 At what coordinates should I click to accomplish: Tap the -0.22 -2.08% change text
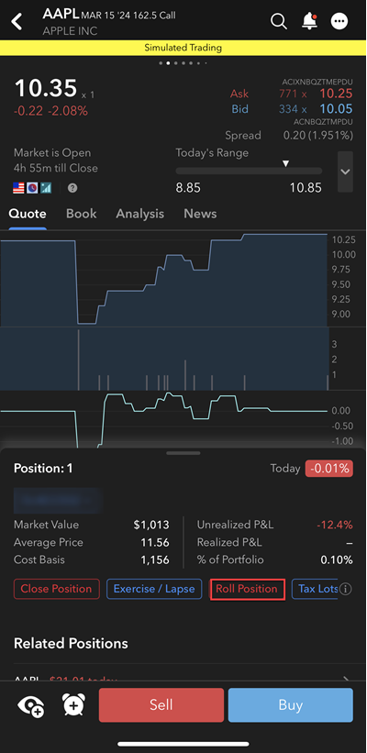coord(50,111)
